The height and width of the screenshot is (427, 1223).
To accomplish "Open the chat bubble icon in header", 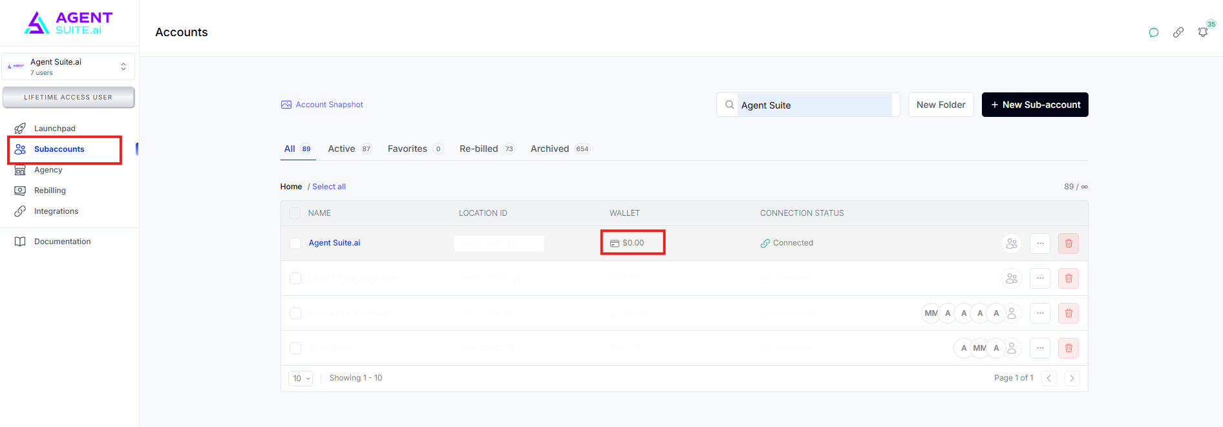I will 1154,32.
